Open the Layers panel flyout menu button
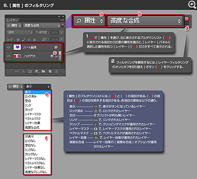 (62, 20)
